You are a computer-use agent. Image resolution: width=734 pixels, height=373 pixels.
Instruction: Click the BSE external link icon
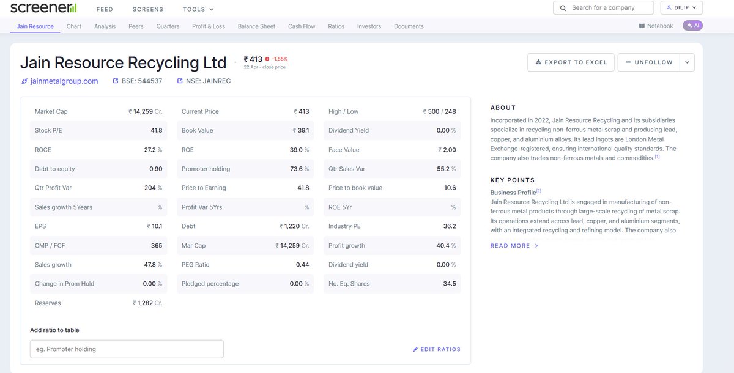(x=116, y=81)
